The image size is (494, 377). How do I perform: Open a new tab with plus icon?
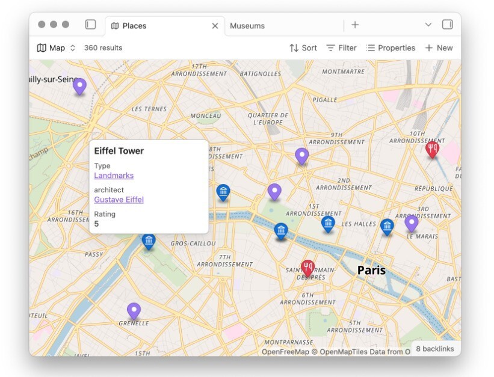click(x=355, y=25)
